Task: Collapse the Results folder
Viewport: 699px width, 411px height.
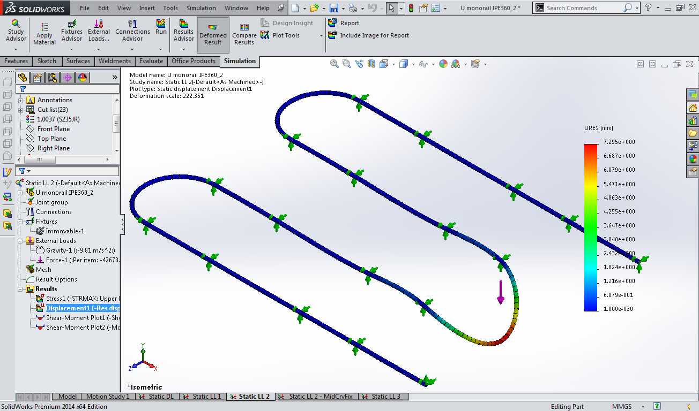Action: click(x=21, y=289)
